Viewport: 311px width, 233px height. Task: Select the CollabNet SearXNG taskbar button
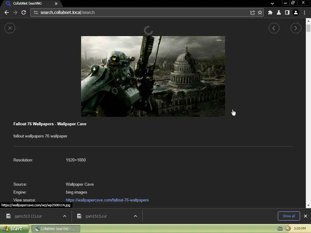(56, 229)
